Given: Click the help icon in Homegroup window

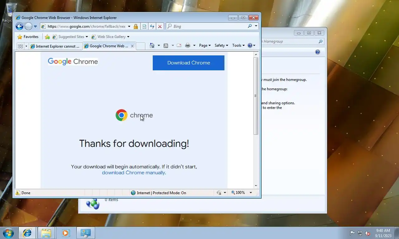Looking at the screenshot, I should click(318, 52).
